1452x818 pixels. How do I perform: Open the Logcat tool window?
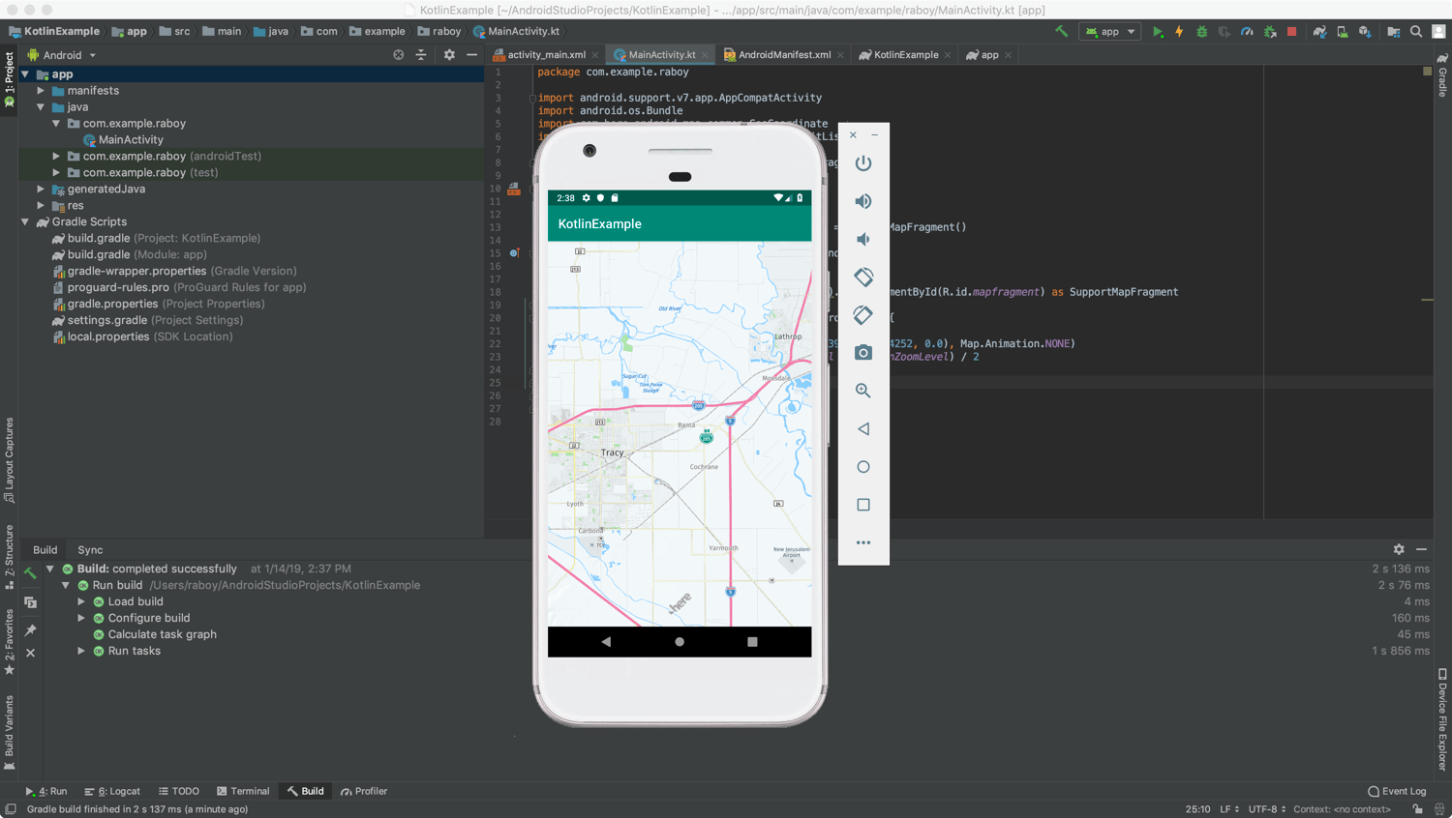[x=118, y=791]
